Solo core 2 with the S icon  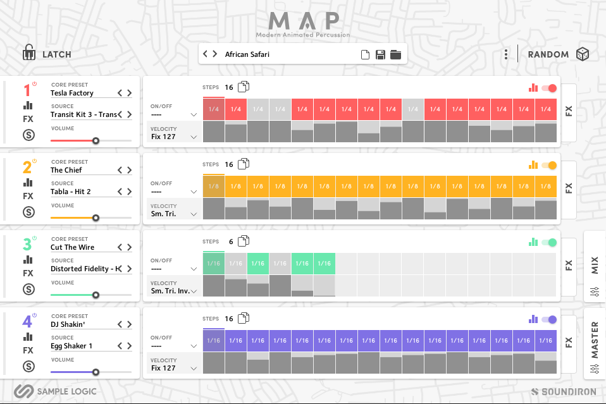tap(28, 212)
